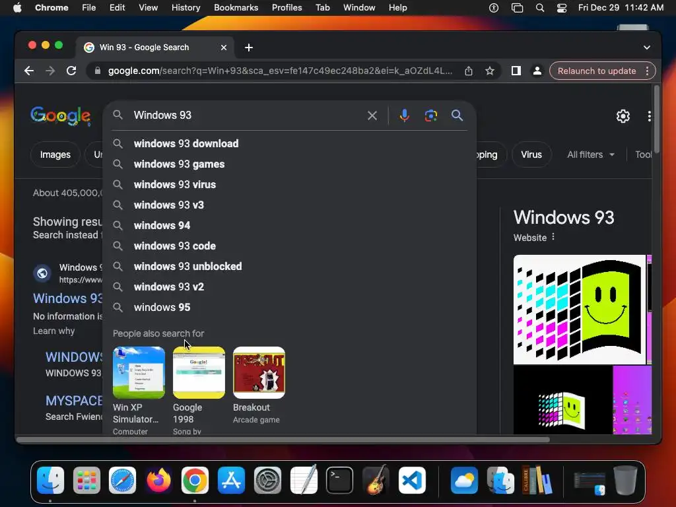Open the Chrome profile icon
This screenshot has height=507, width=676.
tap(537, 71)
